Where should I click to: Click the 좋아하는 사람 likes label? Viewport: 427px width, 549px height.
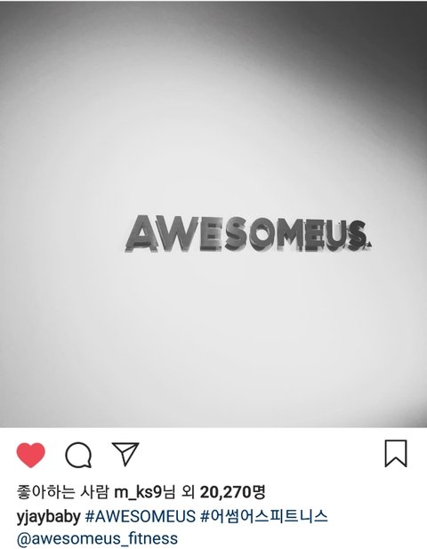pyautogui.click(x=63, y=492)
